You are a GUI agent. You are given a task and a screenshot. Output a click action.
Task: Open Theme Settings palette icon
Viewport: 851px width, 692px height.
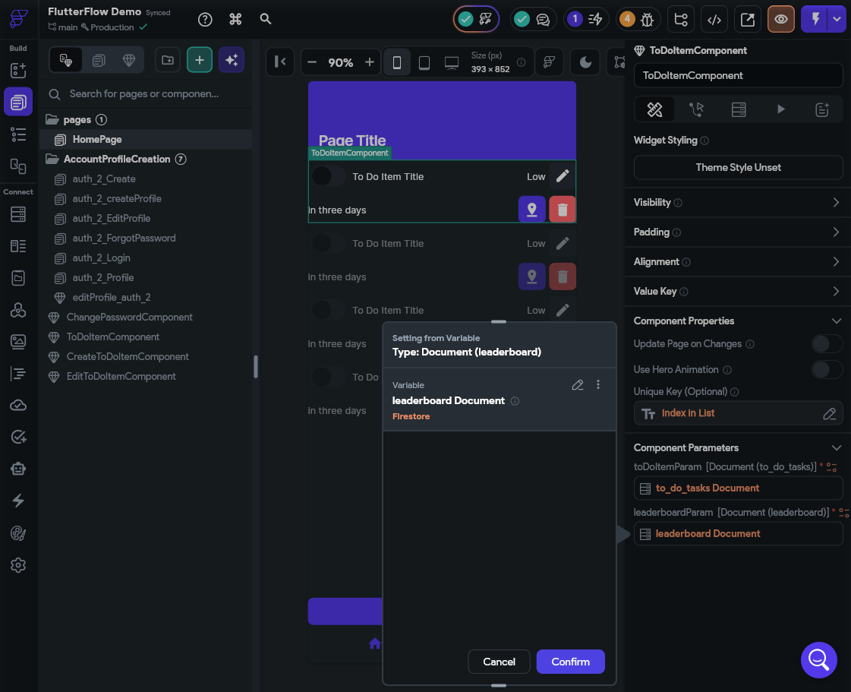[18, 533]
